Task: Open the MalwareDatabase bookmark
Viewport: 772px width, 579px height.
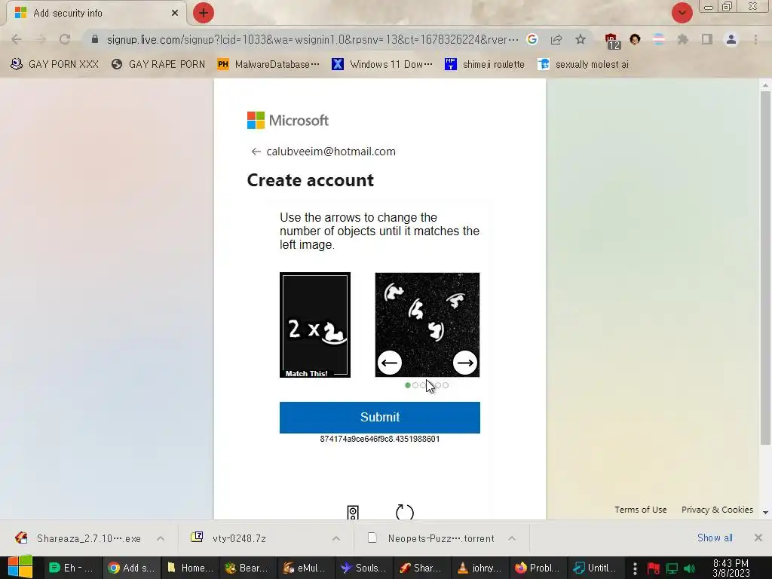Action: pos(268,64)
